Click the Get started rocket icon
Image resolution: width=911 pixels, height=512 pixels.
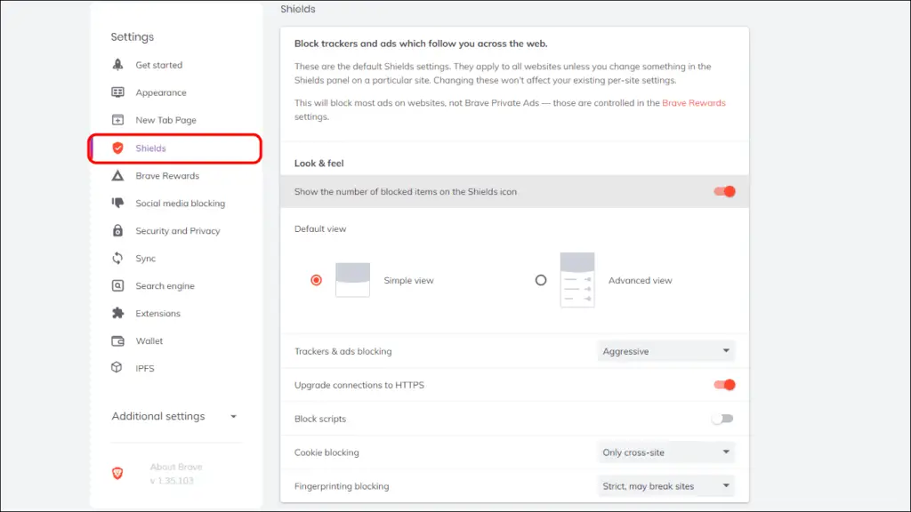[x=117, y=64]
